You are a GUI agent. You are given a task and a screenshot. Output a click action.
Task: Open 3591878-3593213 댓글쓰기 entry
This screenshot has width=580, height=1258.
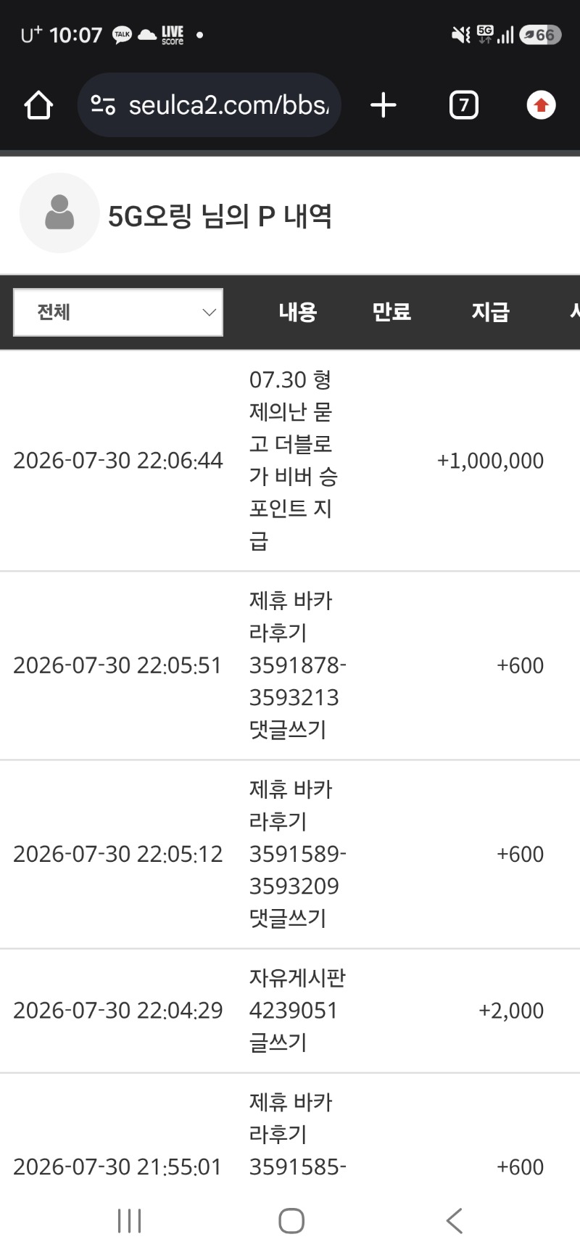297,665
